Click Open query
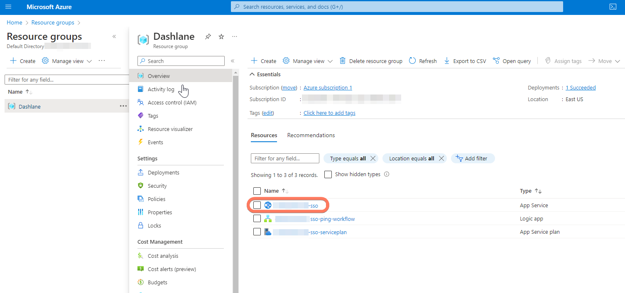Image resolution: width=625 pixels, height=293 pixels. click(x=512, y=61)
